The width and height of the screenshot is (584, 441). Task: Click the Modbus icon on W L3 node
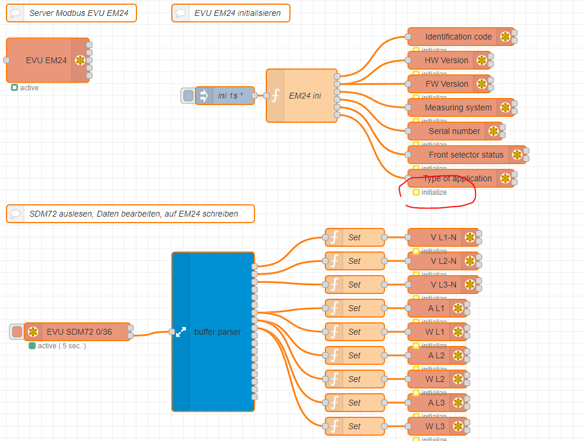point(458,426)
